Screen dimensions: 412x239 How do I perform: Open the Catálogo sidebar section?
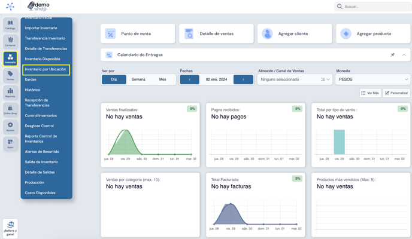[x=10, y=25]
